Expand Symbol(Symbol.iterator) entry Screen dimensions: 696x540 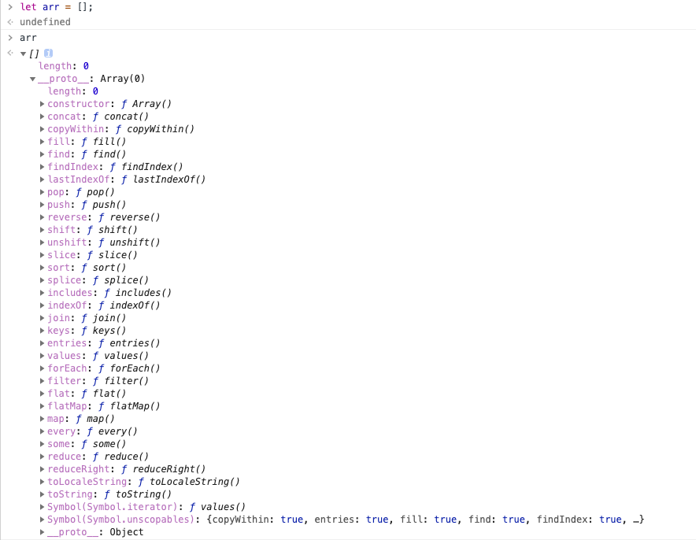tap(43, 507)
